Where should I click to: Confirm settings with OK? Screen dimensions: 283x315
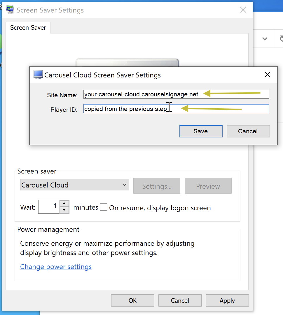[x=132, y=300]
